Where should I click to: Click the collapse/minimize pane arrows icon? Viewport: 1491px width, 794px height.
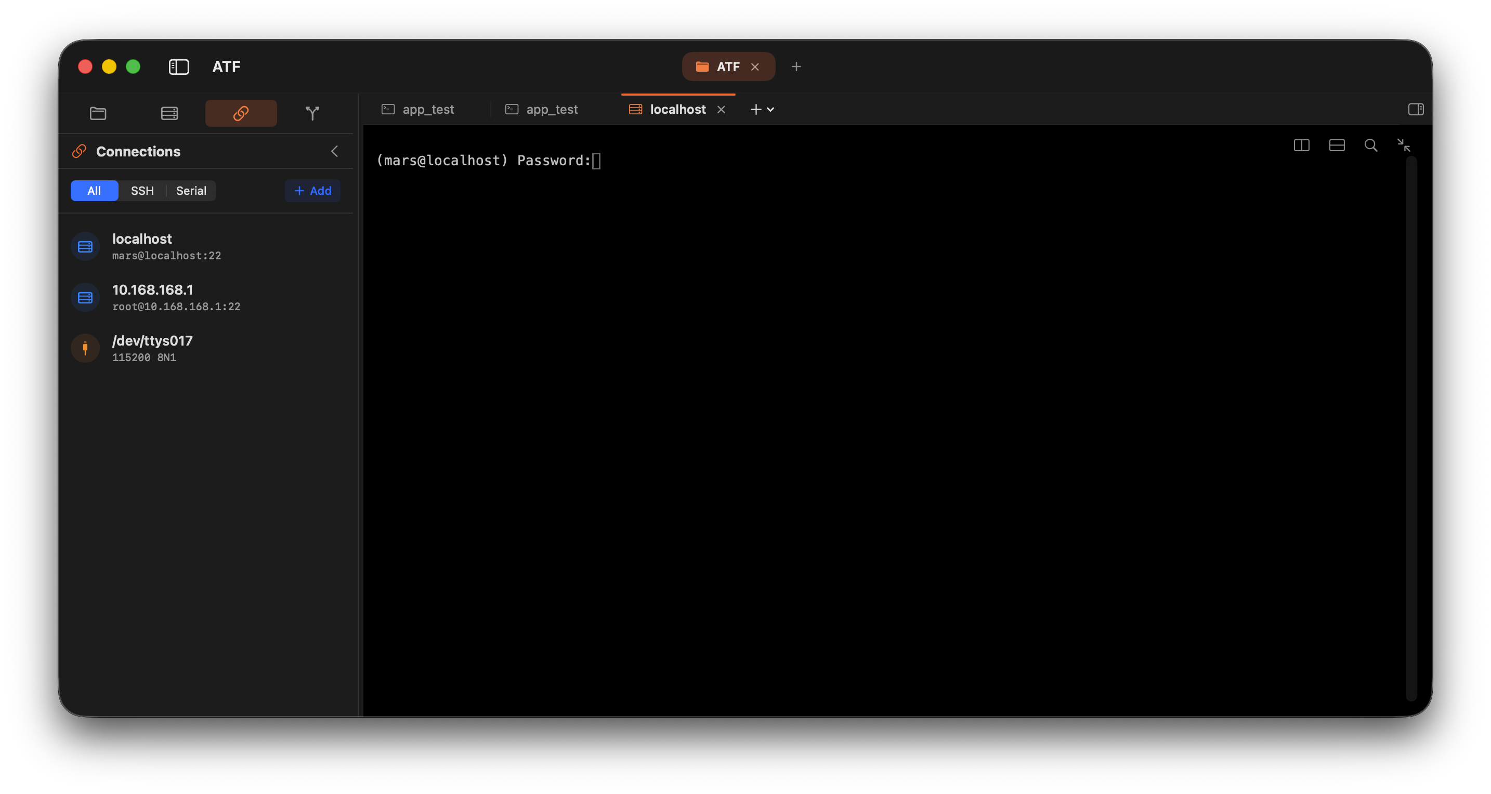(1404, 145)
